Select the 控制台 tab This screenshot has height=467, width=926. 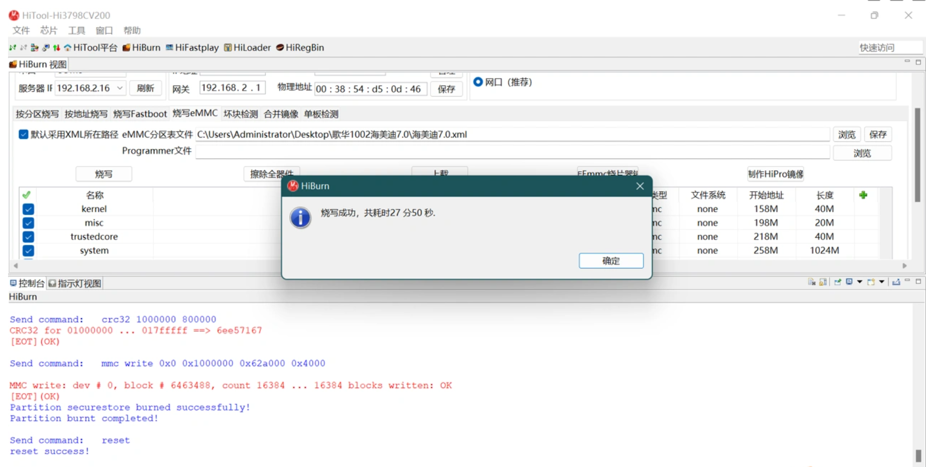tap(27, 283)
